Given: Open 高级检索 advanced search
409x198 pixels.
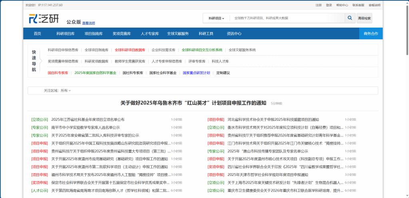Looking at the screenshot, I should pyautogui.click(x=364, y=18).
